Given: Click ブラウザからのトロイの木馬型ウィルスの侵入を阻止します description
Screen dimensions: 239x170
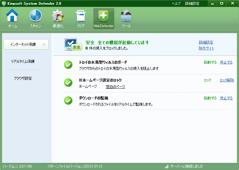Looking at the screenshot, I should [x=119, y=69].
